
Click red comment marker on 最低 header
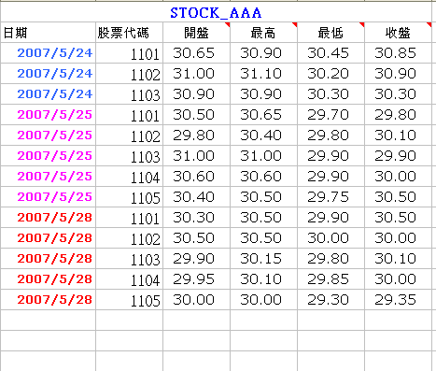pyautogui.click(x=362, y=24)
